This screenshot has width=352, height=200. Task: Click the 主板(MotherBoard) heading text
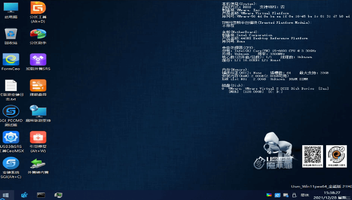[240, 32]
